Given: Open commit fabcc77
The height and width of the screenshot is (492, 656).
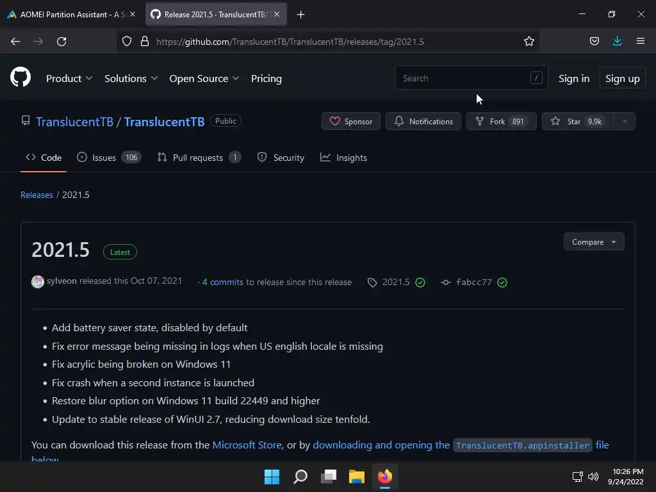Looking at the screenshot, I should tap(473, 282).
